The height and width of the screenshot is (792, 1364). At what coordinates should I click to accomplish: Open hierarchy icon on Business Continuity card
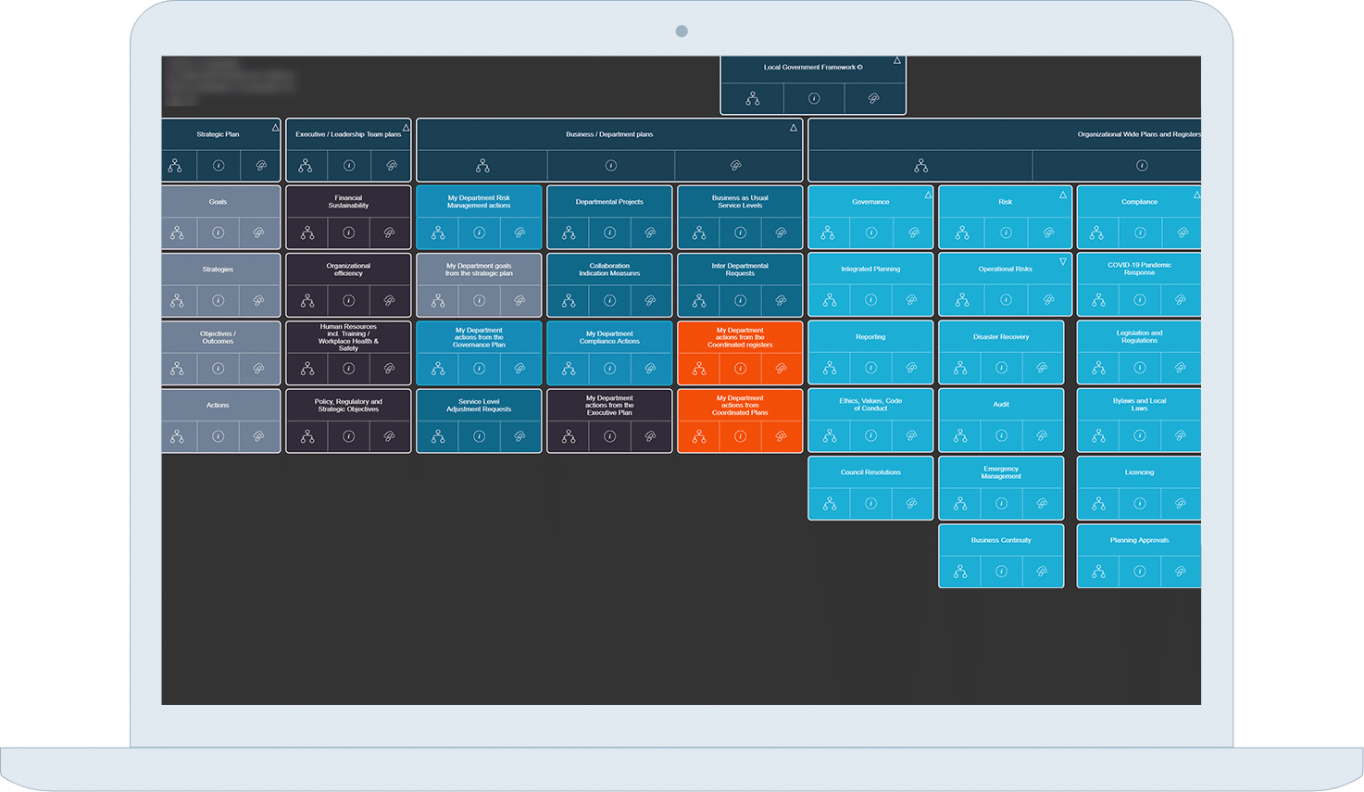960,572
